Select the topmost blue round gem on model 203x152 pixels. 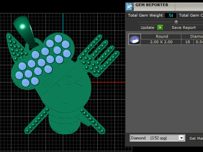(x=58, y=39)
